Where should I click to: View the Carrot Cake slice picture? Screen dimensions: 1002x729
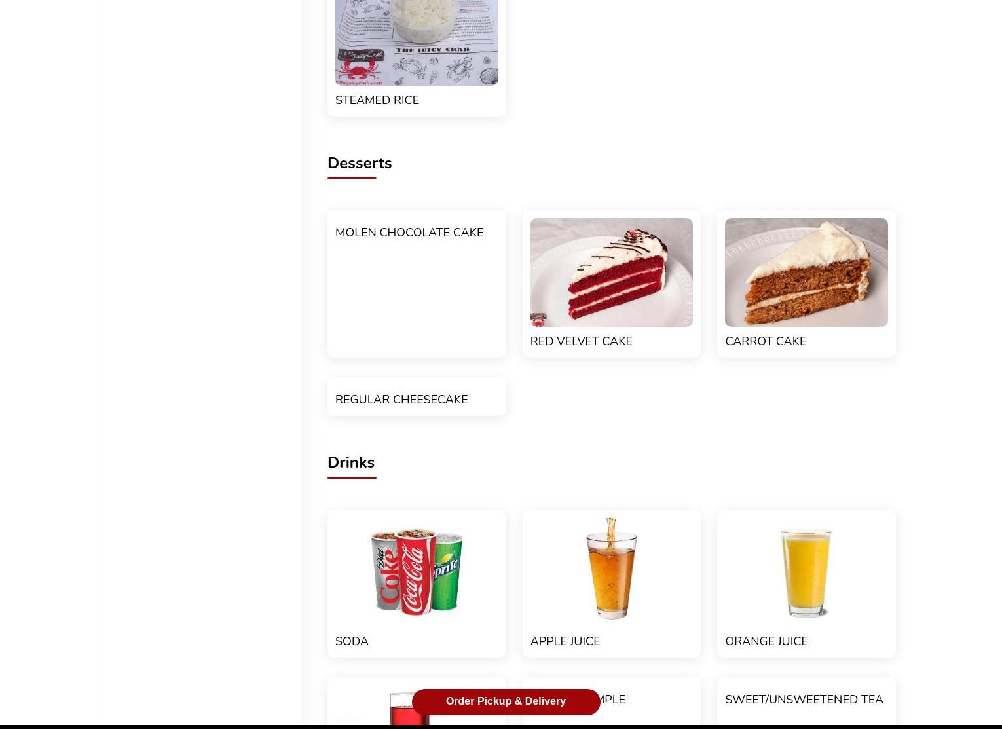[806, 272]
